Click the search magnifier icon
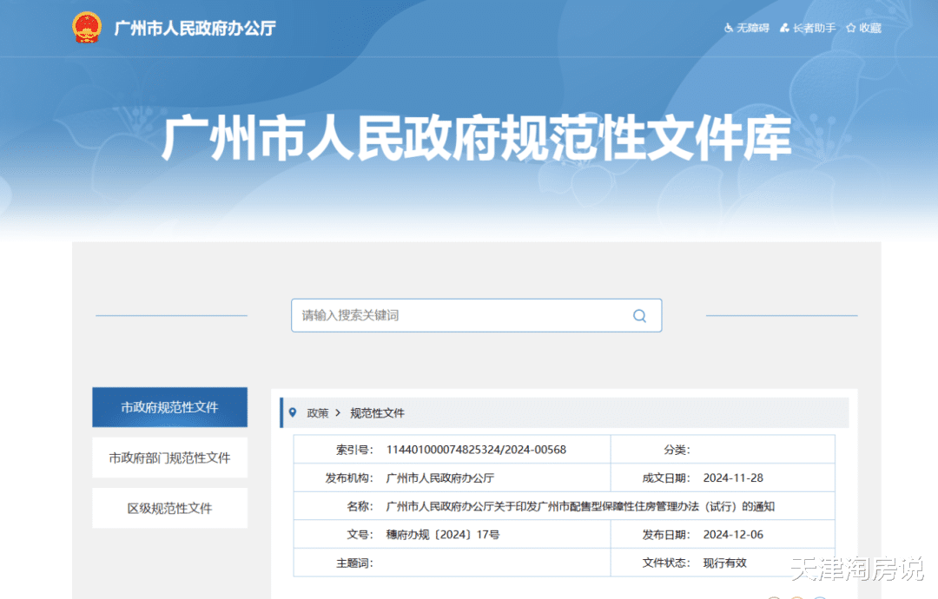 point(639,316)
